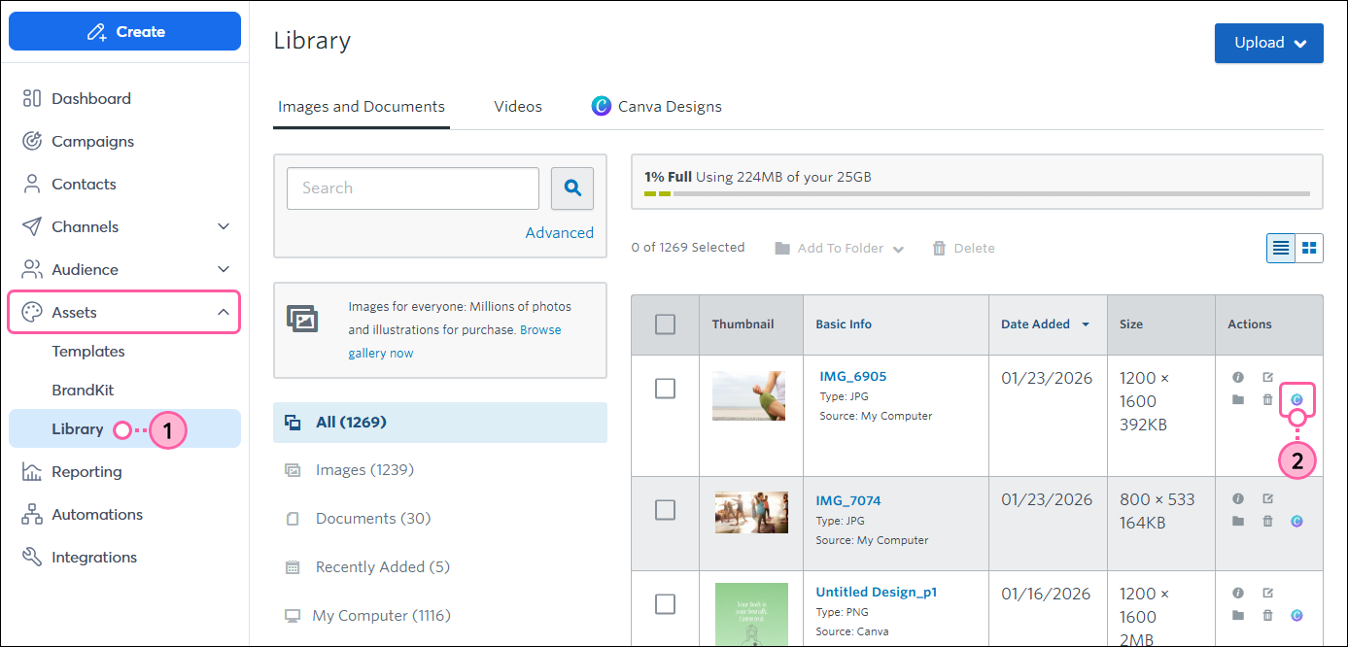The width and height of the screenshot is (1348, 647).
Task: Open the info icon for IMG_6905
Action: click(x=1238, y=377)
